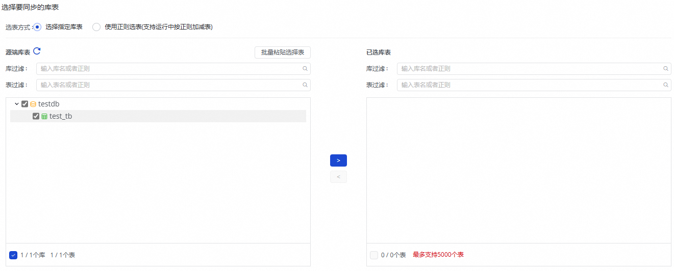
Task: Open the 批量粘贴选择表 dialog
Action: pos(283,52)
